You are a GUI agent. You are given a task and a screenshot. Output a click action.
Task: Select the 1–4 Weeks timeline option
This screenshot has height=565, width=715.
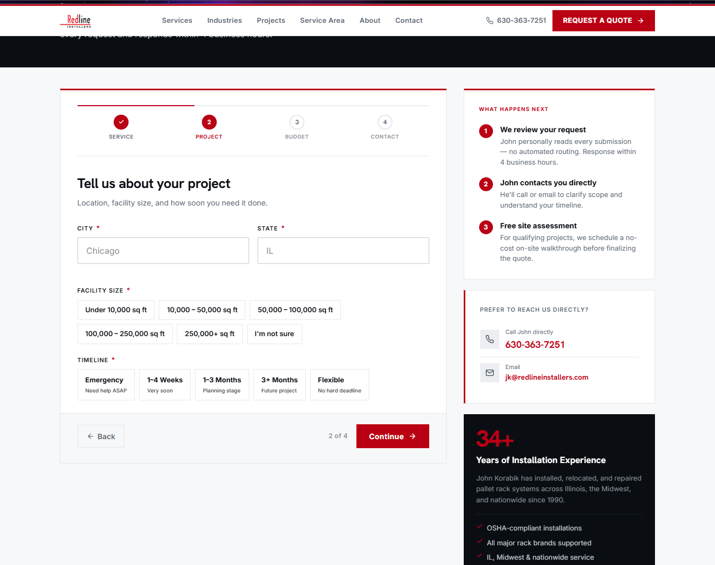tap(165, 385)
